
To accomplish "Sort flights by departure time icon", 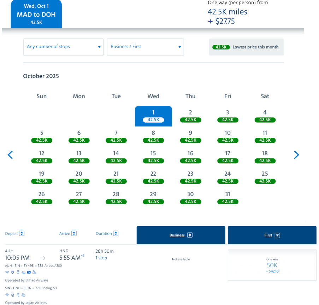I will (22, 233).
